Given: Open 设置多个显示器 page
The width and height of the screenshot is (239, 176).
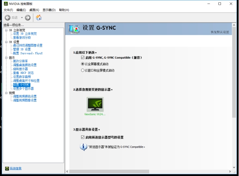Looking at the screenshot, I should pyautogui.click(x=23, y=89).
